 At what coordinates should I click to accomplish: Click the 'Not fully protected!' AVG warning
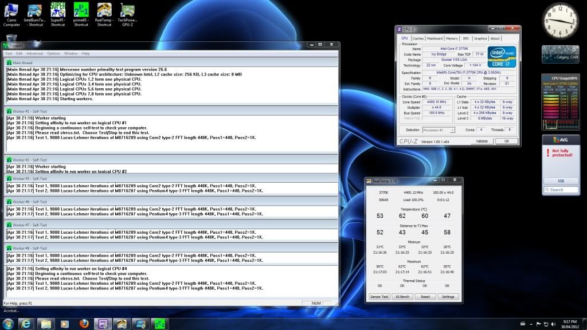(562, 152)
